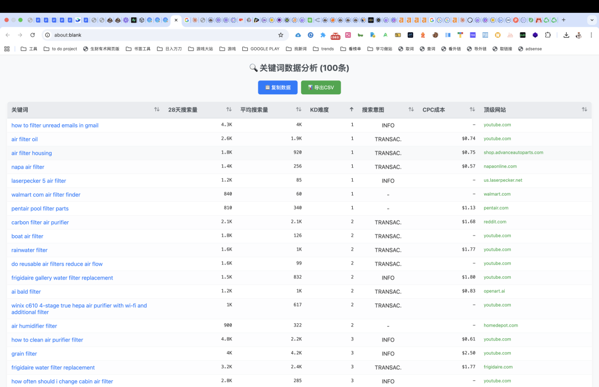Toggle sort on 搜索意图 column
The height and width of the screenshot is (387, 599).
tap(411, 110)
